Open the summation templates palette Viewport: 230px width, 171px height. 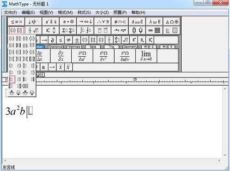pyautogui.click(x=69, y=30)
